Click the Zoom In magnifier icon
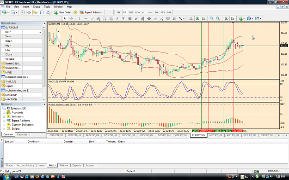Viewport: 289px width, 180px height. point(211,18)
